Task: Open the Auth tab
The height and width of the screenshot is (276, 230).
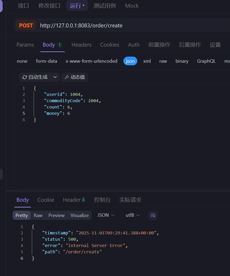Action: (x=134, y=45)
